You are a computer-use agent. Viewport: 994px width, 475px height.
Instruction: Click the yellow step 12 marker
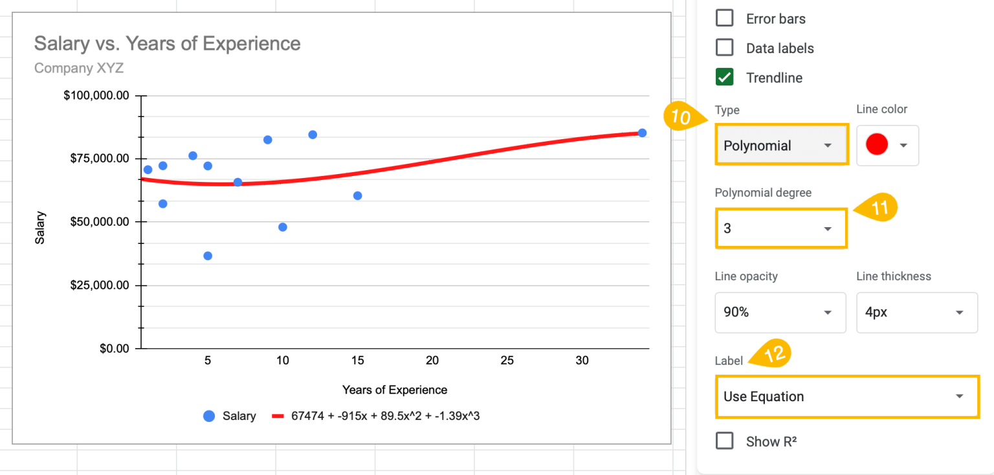(773, 354)
